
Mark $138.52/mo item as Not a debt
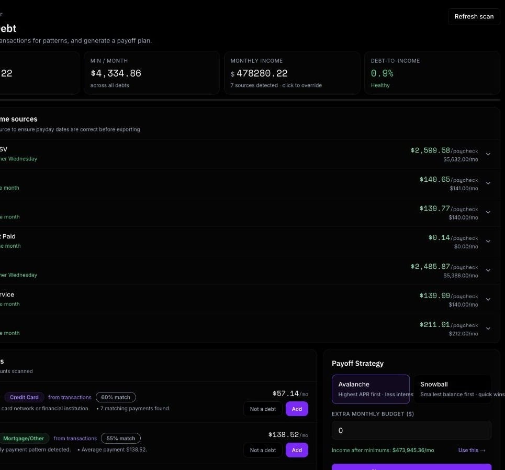(263, 450)
